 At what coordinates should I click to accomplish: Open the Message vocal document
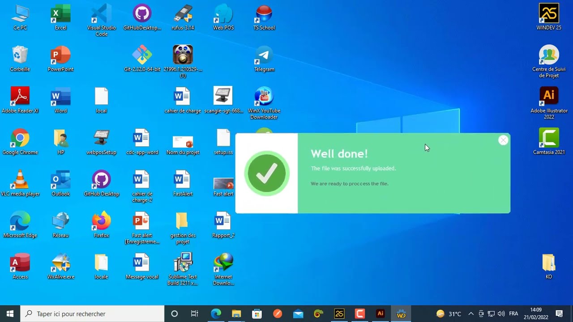[142, 267]
